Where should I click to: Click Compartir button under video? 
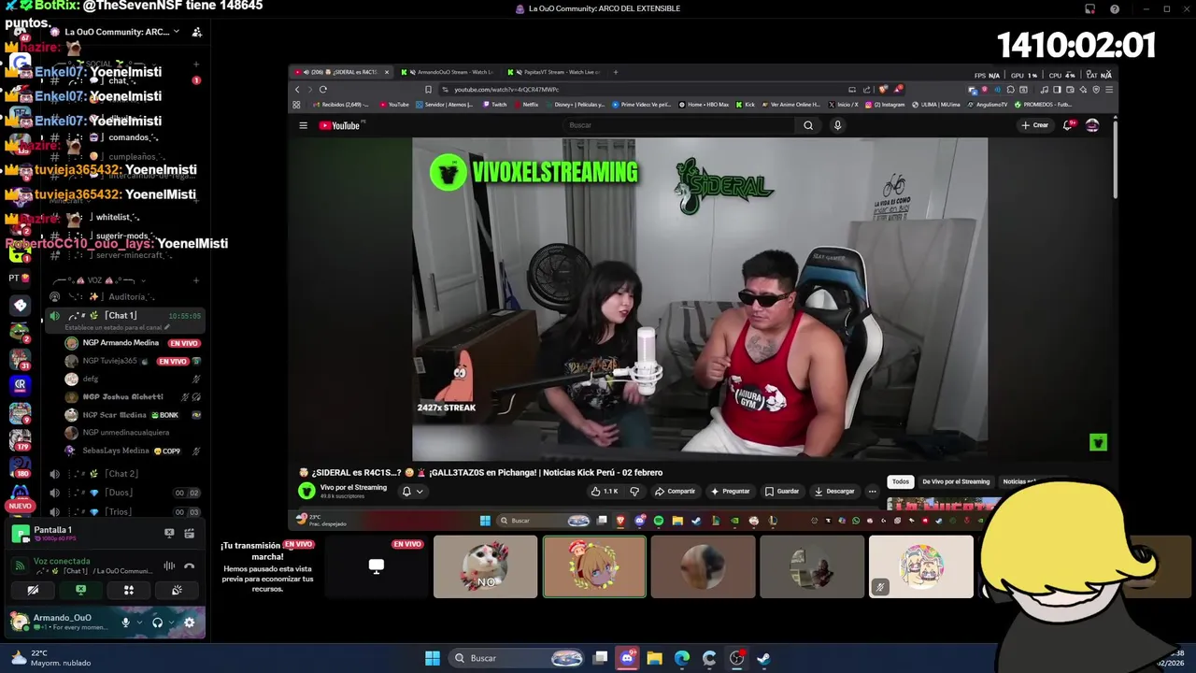coord(675,491)
